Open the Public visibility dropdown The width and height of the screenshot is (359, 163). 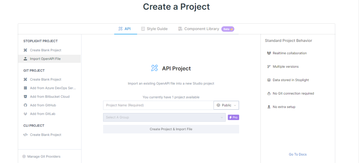(226, 105)
